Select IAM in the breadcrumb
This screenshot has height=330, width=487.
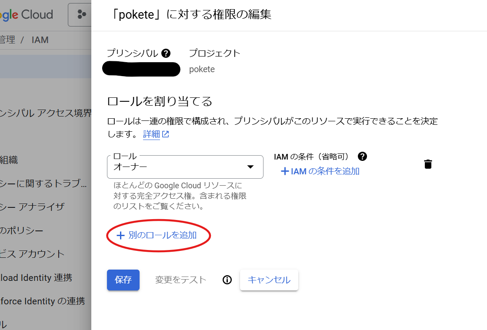40,40
